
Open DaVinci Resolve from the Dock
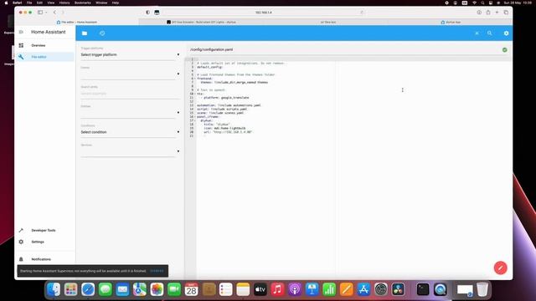coord(398,290)
